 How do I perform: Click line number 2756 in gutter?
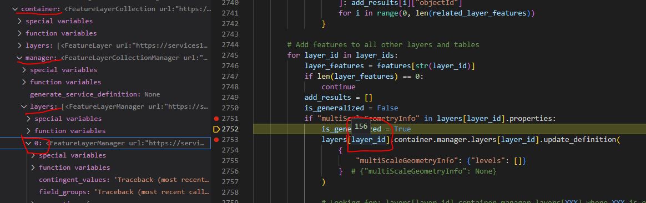[230, 171]
